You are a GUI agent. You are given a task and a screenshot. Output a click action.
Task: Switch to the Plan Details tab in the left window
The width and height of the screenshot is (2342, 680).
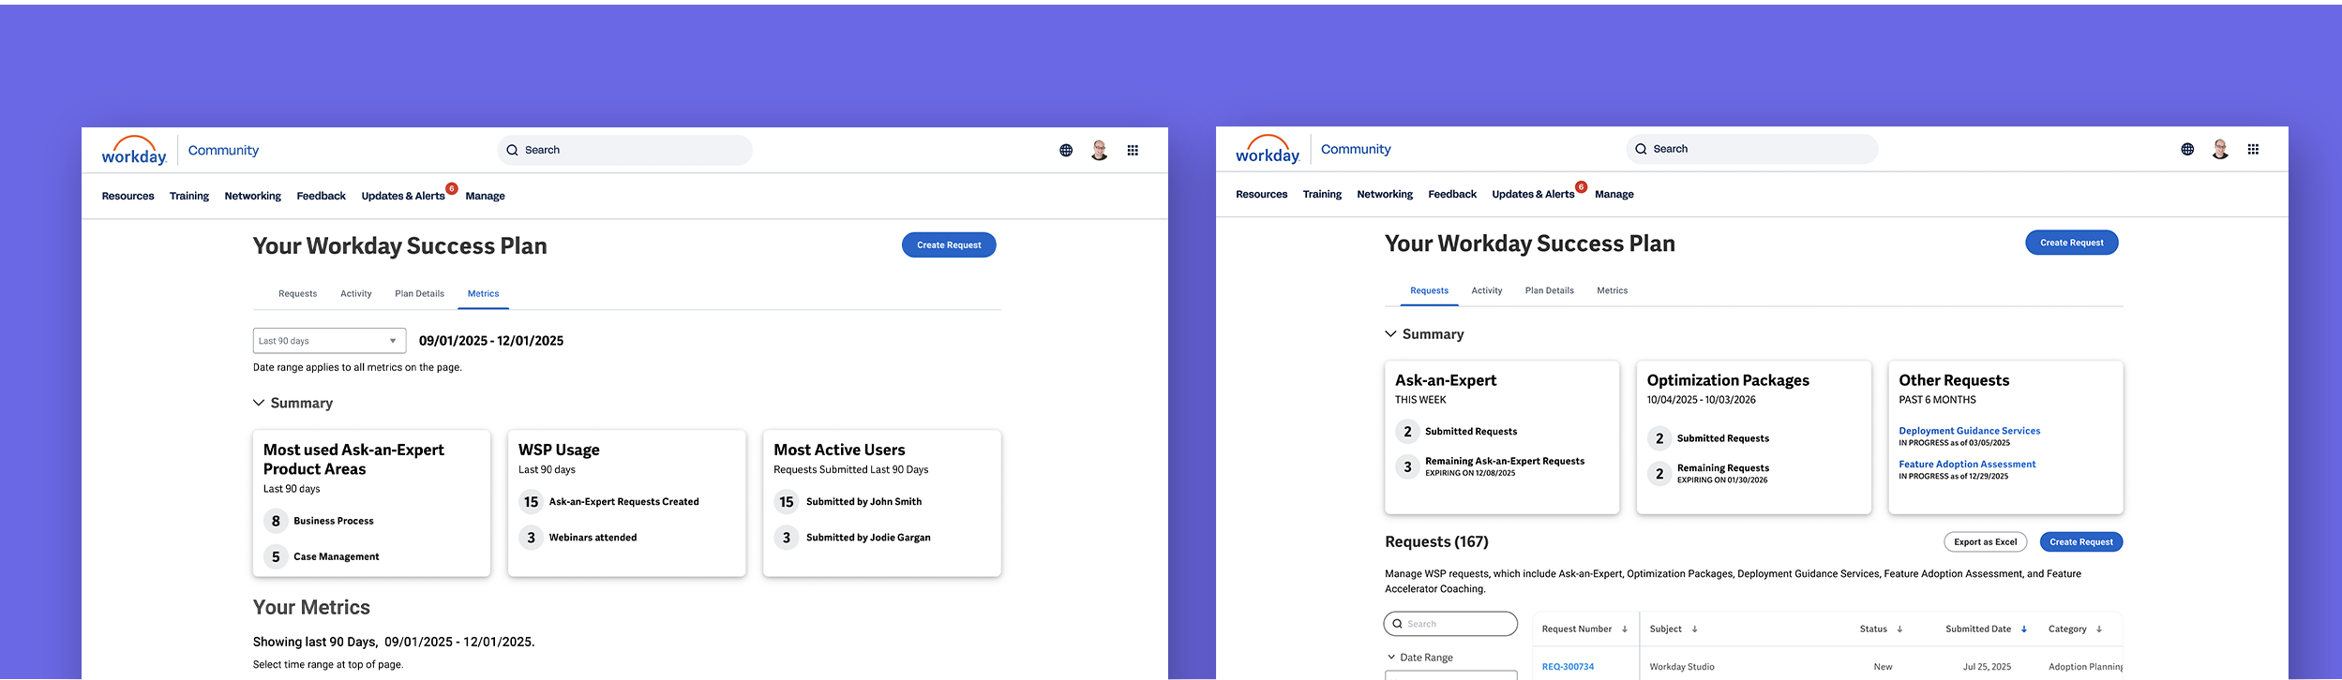click(419, 294)
